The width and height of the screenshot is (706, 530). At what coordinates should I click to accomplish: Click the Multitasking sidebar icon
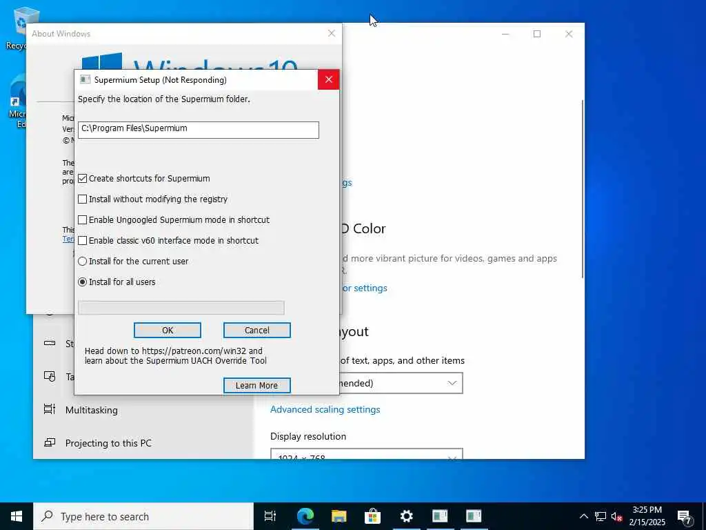(50, 409)
